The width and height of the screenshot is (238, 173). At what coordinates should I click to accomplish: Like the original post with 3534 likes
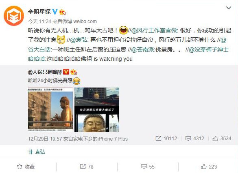[x=222, y=139]
